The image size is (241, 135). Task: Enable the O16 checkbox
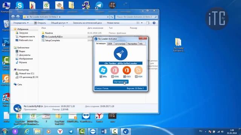pyautogui.click(x=113, y=76)
